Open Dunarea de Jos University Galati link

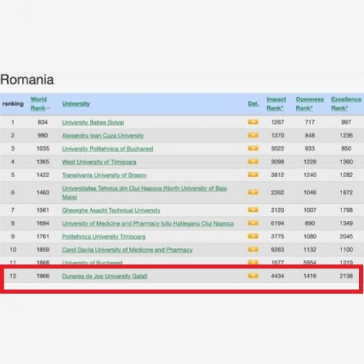coord(104,277)
